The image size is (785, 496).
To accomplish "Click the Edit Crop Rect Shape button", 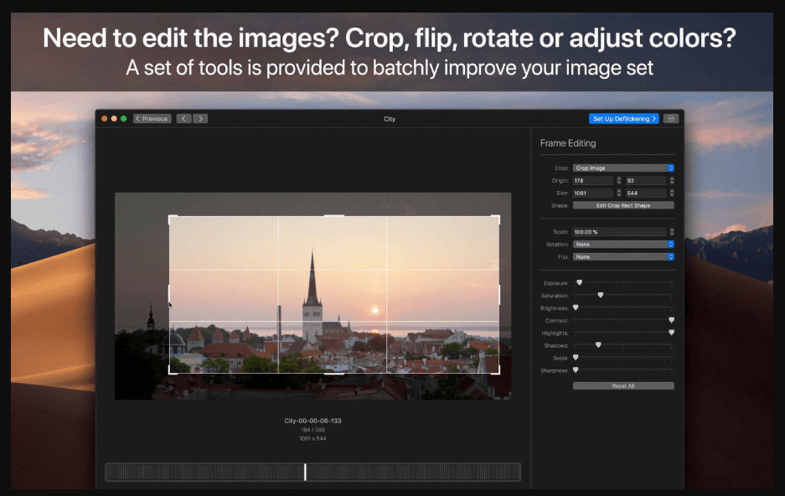I will pyautogui.click(x=623, y=206).
